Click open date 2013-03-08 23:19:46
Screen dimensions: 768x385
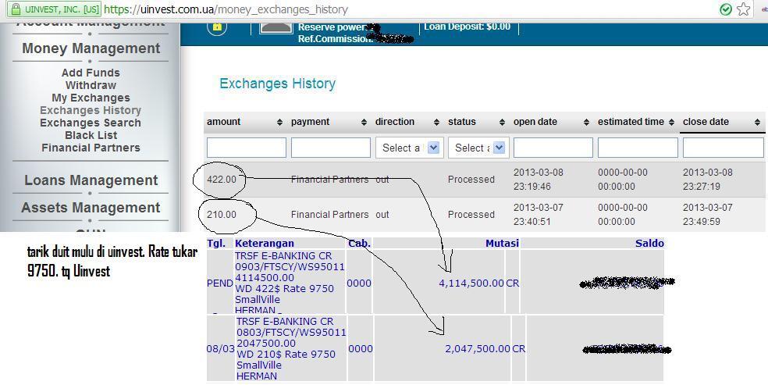[x=539, y=180]
